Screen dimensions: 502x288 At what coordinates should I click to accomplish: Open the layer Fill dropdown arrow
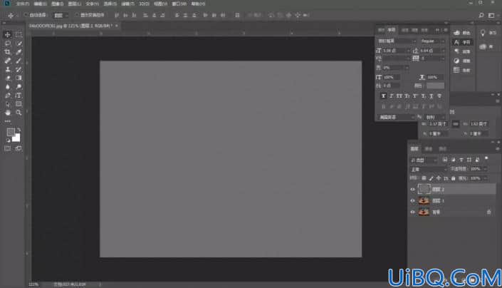click(486, 178)
